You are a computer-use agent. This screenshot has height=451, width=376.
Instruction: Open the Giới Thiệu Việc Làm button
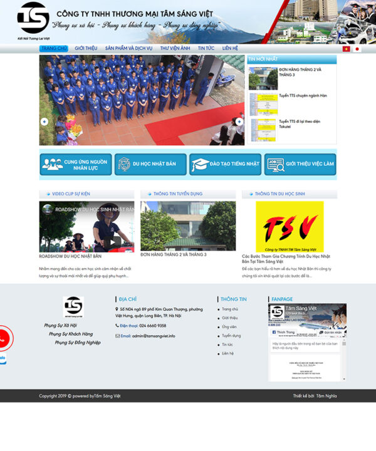click(x=300, y=164)
